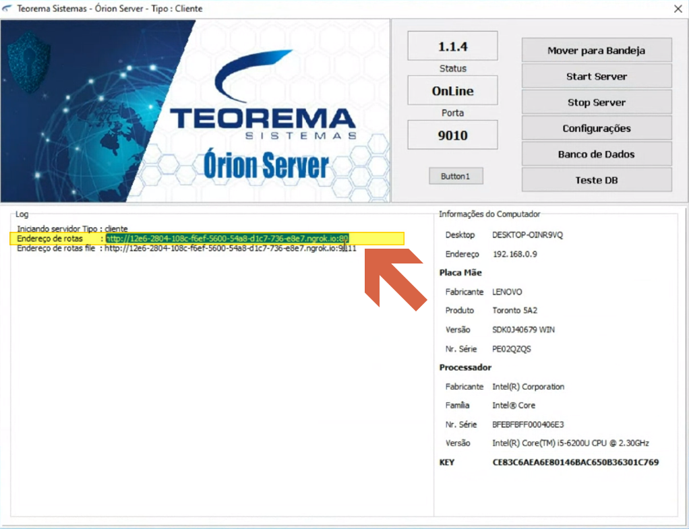This screenshot has width=689, height=529.
Task: Click the Placa Mãe section heading
Action: coord(460,272)
